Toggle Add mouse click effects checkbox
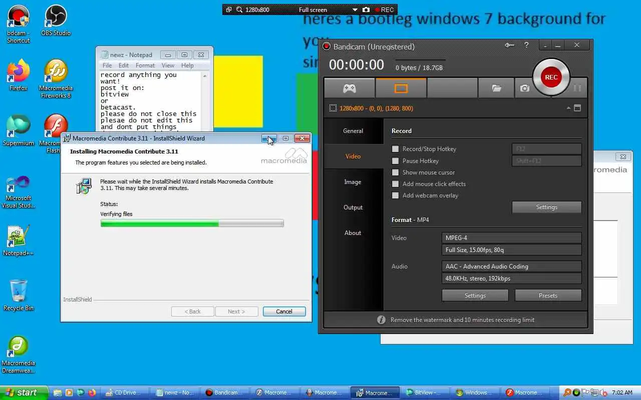The image size is (641, 400). pos(396,183)
